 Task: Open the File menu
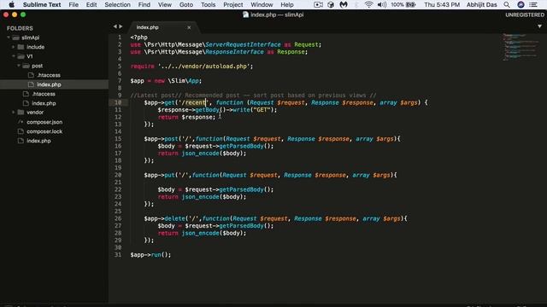(74, 4)
